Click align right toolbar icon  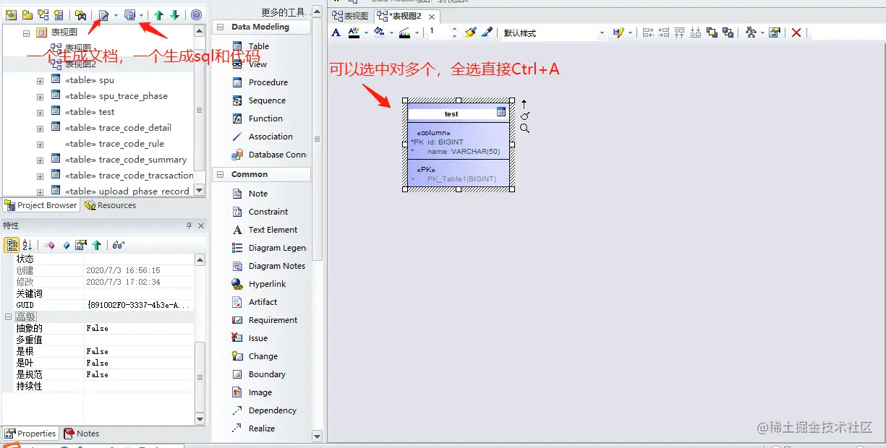coord(664,33)
